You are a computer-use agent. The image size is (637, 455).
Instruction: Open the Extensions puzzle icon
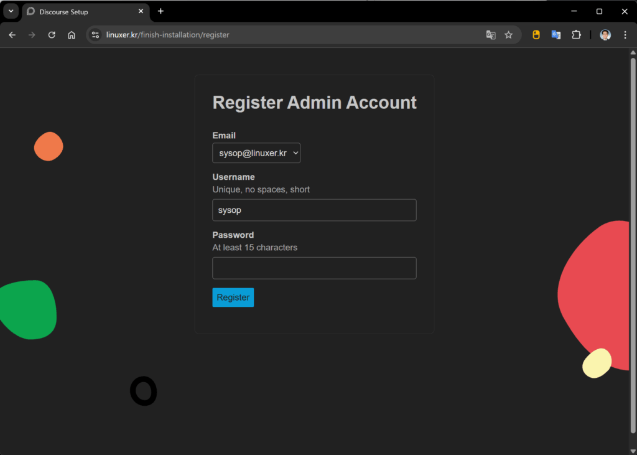click(x=576, y=35)
